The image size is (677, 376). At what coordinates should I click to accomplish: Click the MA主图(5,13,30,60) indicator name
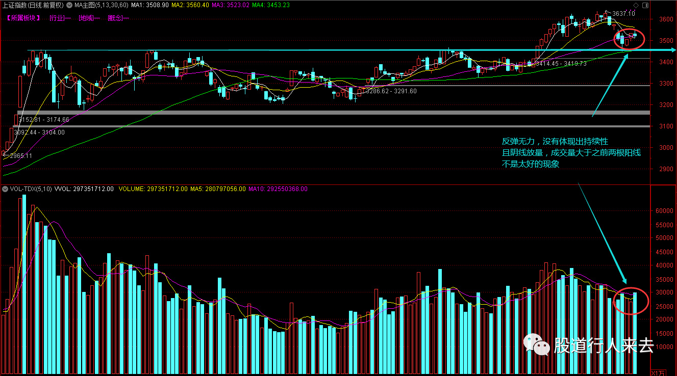102,5
